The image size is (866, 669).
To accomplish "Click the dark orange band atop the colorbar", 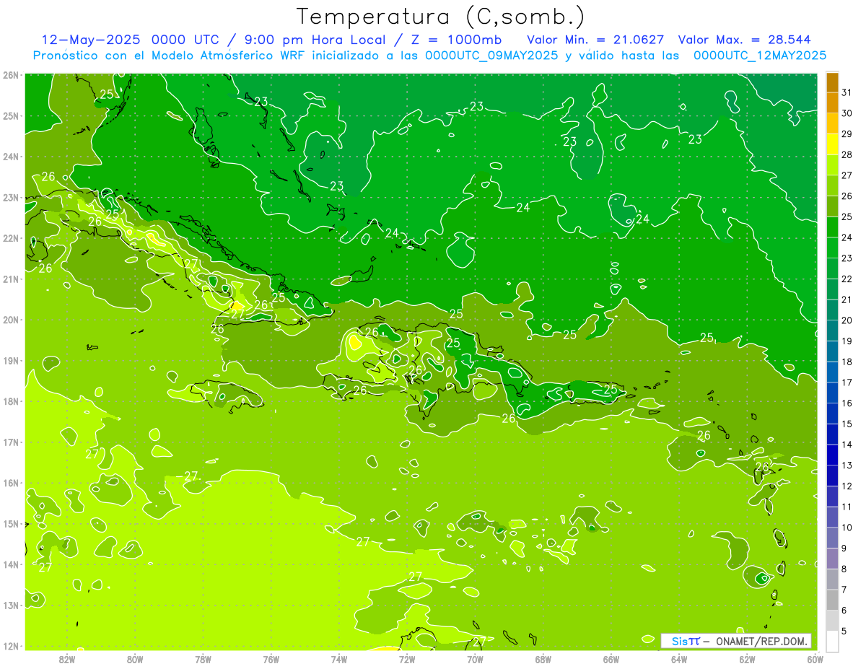I will click(x=832, y=82).
